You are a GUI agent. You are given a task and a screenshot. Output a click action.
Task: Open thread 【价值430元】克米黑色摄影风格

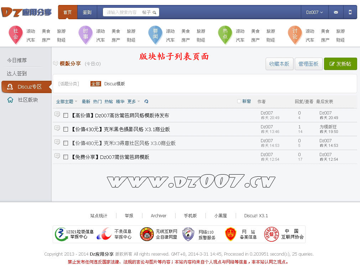tap(120, 129)
